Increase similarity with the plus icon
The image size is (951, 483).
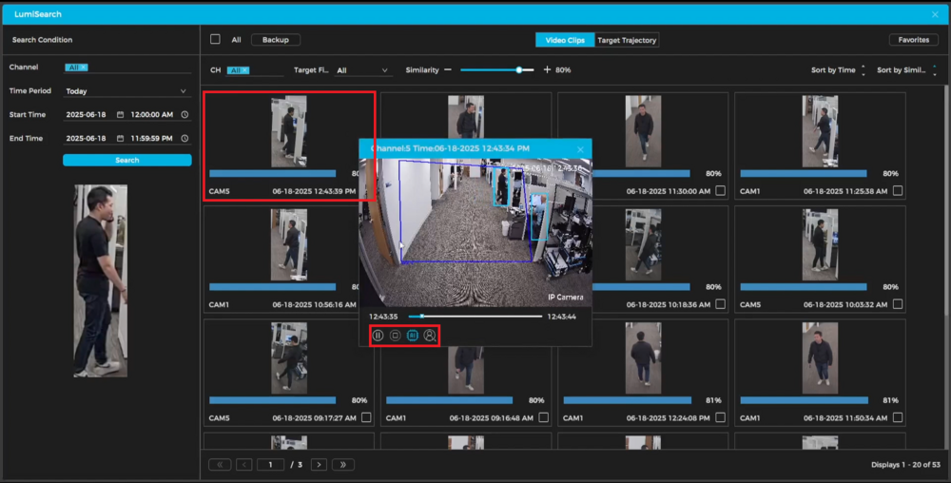pyautogui.click(x=547, y=70)
